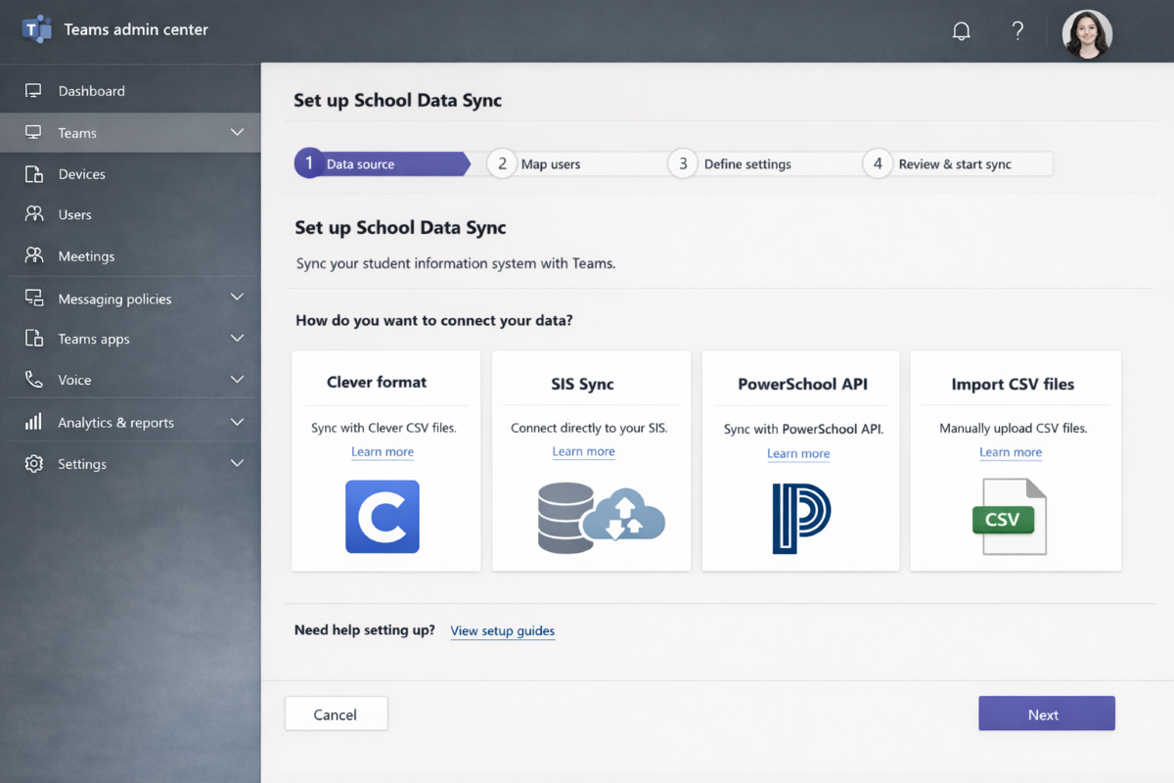The width and height of the screenshot is (1174, 783).
Task: Choose the Clever format card title
Action: (x=377, y=383)
